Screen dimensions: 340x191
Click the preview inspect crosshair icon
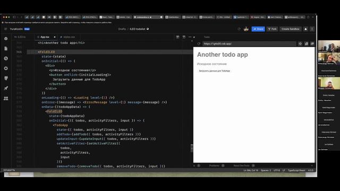pos(300,44)
